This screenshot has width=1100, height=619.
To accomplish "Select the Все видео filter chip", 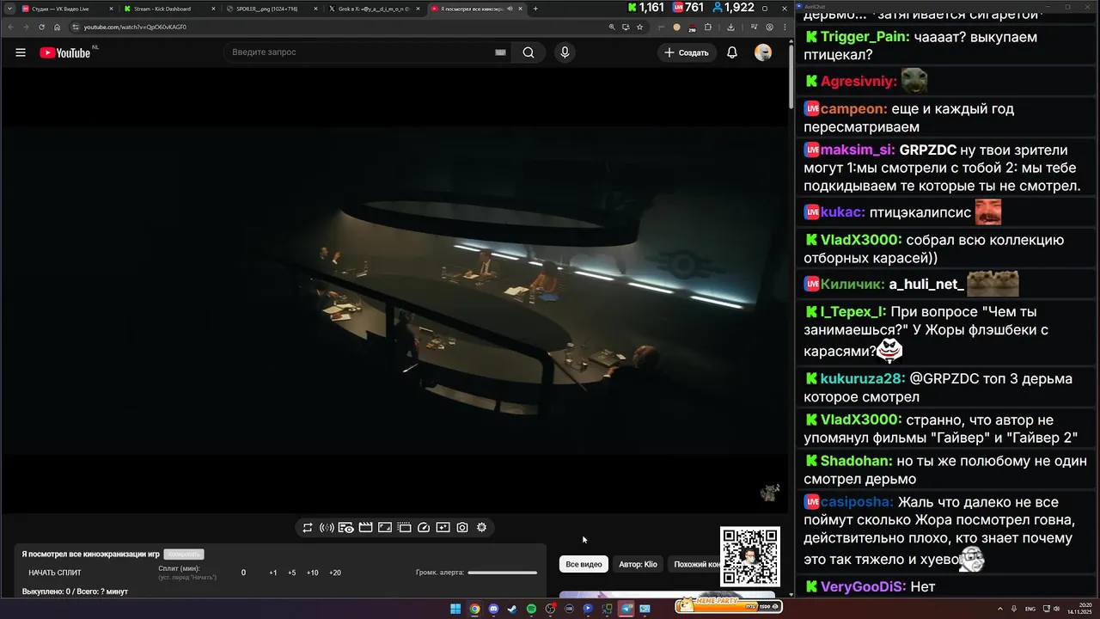I will point(584,564).
